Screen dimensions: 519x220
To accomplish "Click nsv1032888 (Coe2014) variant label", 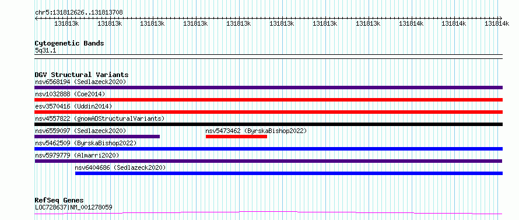I will coord(70,94).
